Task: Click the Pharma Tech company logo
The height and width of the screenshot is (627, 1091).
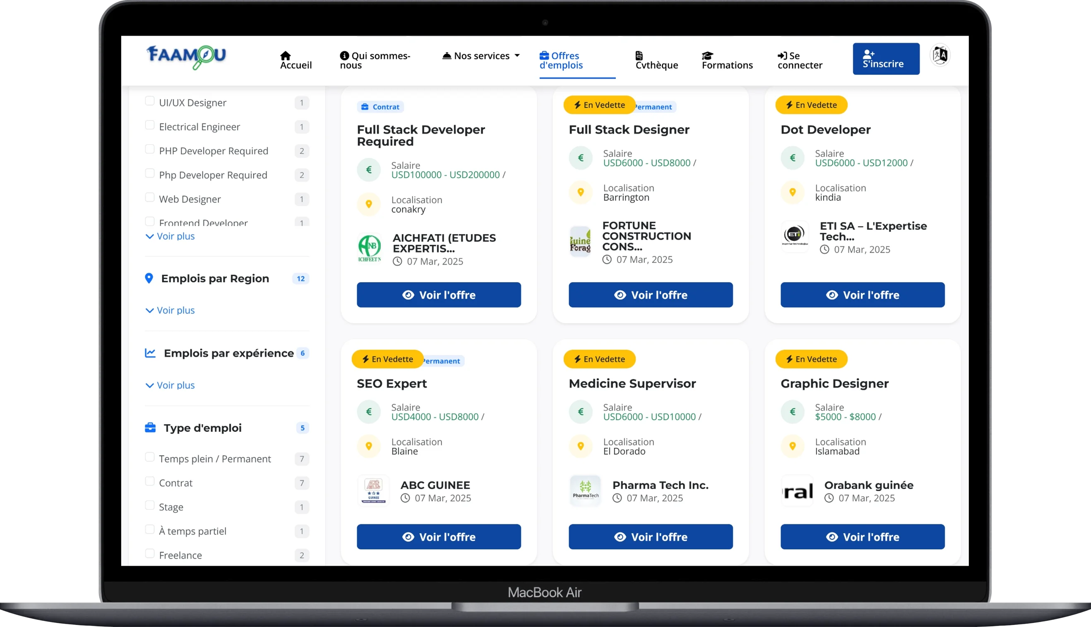Action: click(x=585, y=491)
